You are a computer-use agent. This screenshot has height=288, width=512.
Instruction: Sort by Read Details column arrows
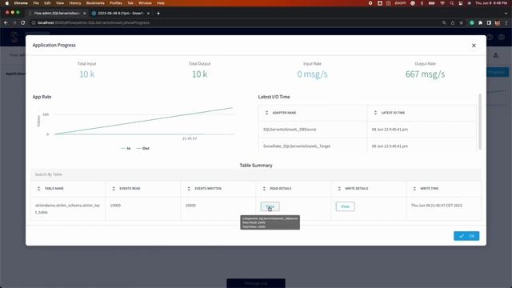pos(264,189)
